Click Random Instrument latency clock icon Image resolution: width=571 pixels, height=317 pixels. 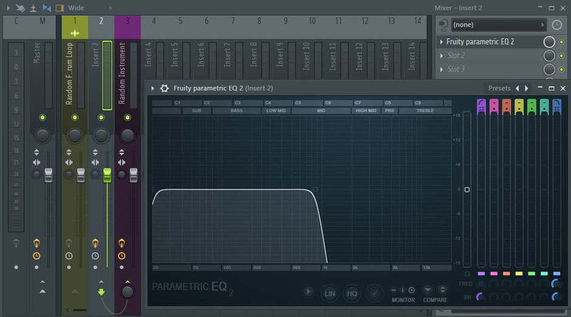[x=121, y=256]
